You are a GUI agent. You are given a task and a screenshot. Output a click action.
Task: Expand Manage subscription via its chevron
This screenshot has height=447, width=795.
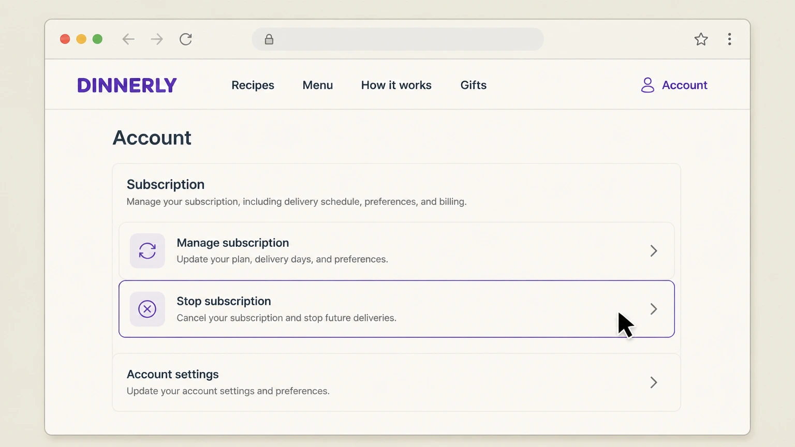click(x=654, y=251)
